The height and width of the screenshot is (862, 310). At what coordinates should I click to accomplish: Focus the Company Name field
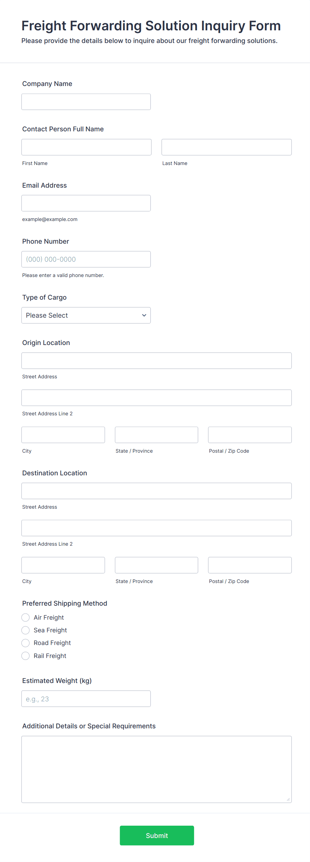click(x=86, y=102)
